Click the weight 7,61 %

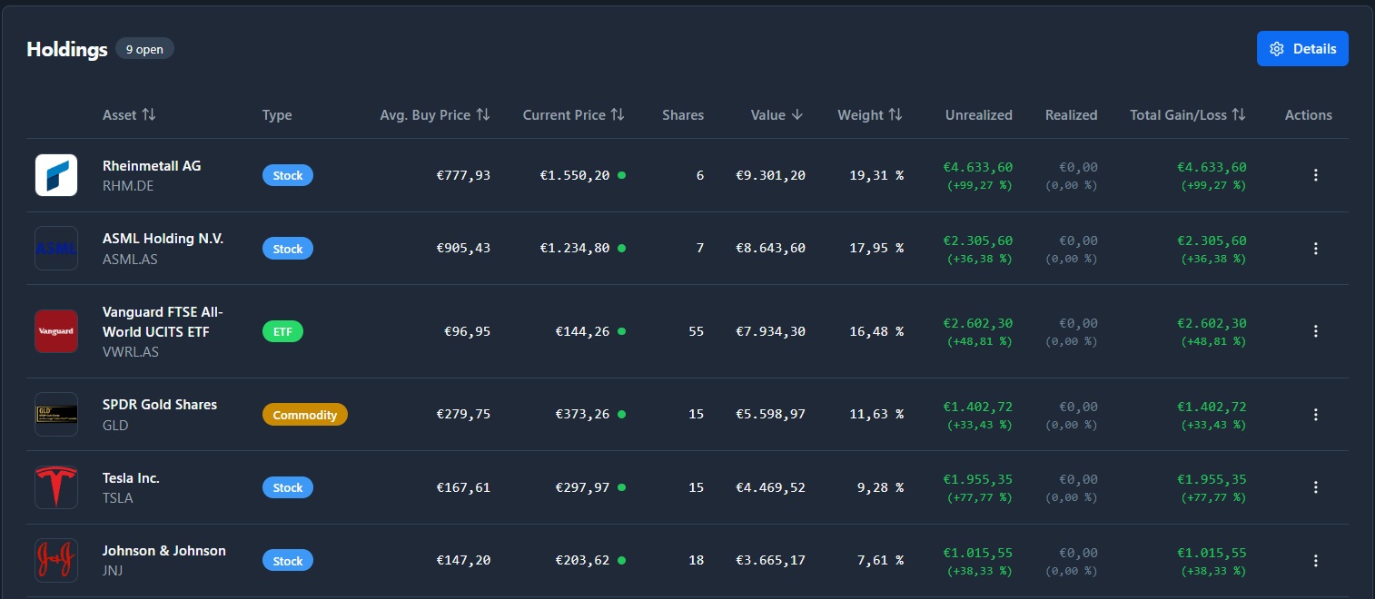tap(880, 560)
